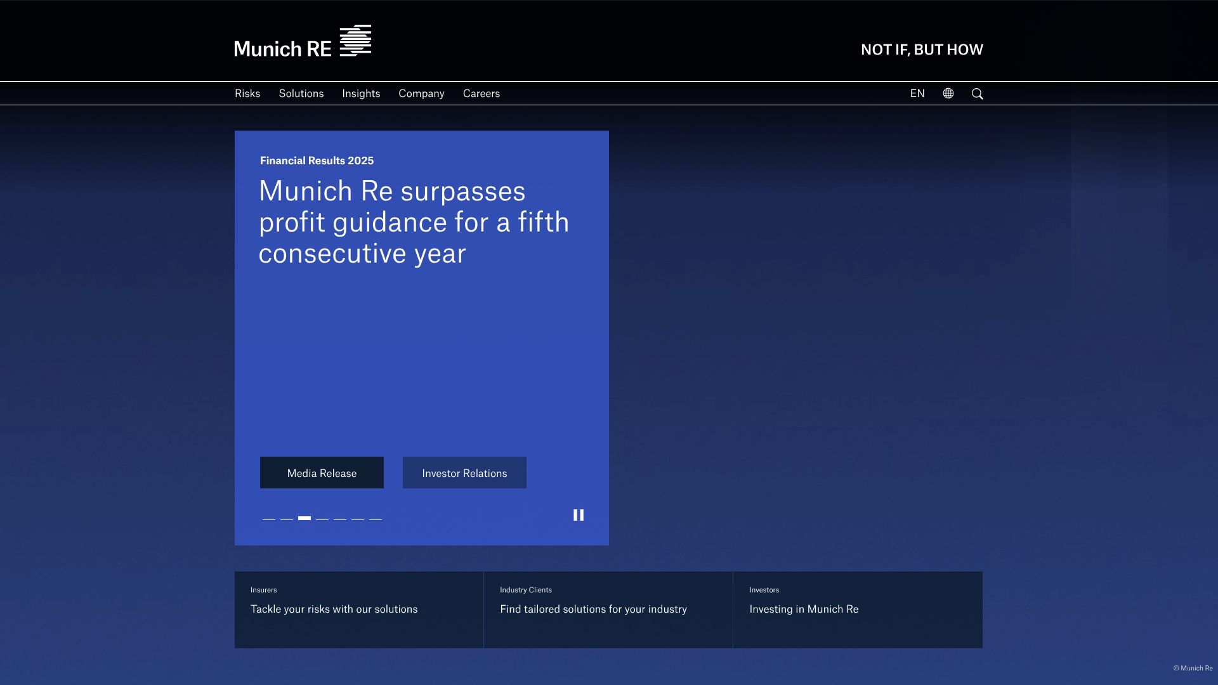Screen dimensions: 1218x685
Task: Select the second carousel slide indicator
Action: pyautogui.click(x=287, y=518)
